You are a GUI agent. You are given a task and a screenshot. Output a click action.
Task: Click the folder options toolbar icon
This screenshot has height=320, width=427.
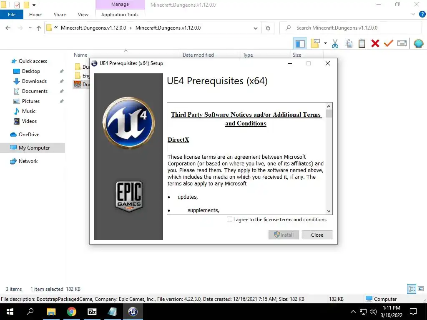coord(315,43)
